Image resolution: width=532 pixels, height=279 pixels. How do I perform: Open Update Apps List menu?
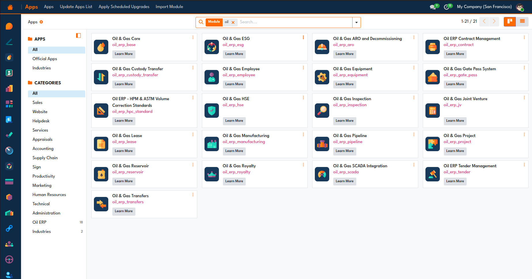76,7
